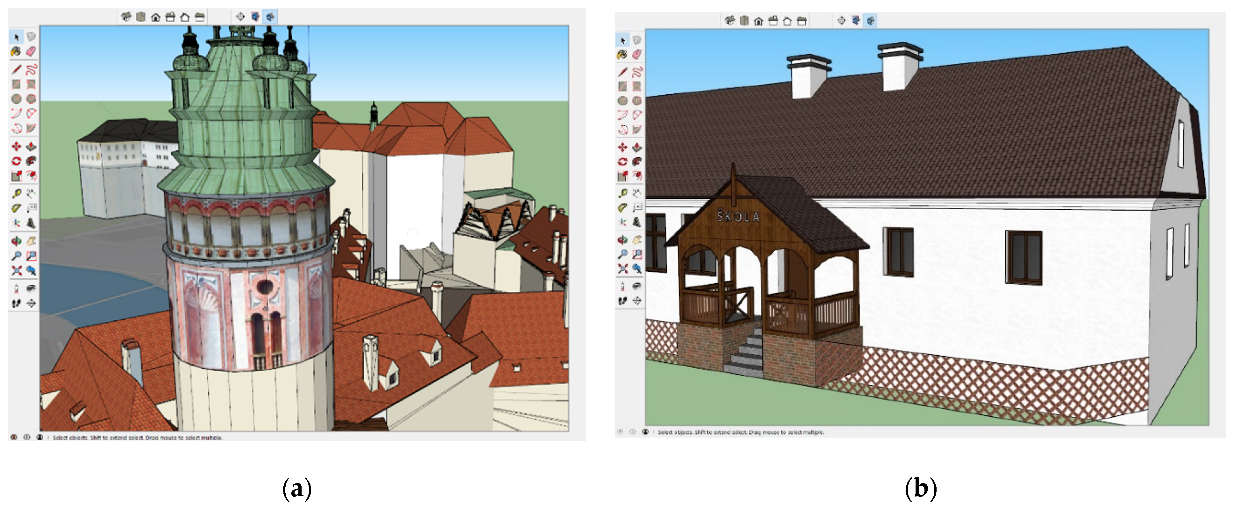Click the ŠKOLA sign on the porch model
This screenshot has height=507, width=1234.
738,217
